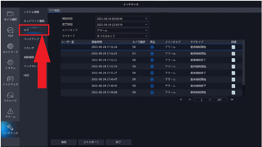The width and height of the screenshot is (262, 147).
Task: Open ネットワーク情報 in the submenu
Action: pos(34,21)
